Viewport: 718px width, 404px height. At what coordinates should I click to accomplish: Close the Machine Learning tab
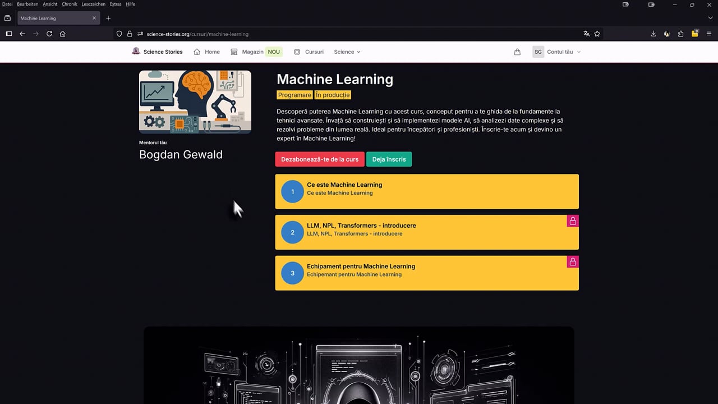click(94, 18)
